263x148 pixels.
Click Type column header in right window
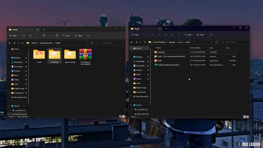(217, 48)
